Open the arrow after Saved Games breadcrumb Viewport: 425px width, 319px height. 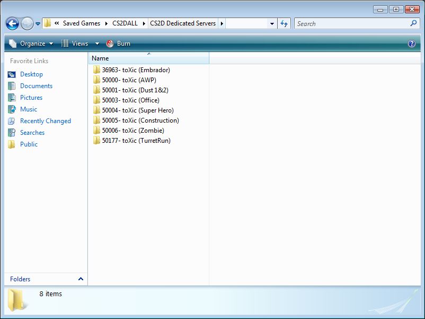pyautogui.click(x=106, y=23)
